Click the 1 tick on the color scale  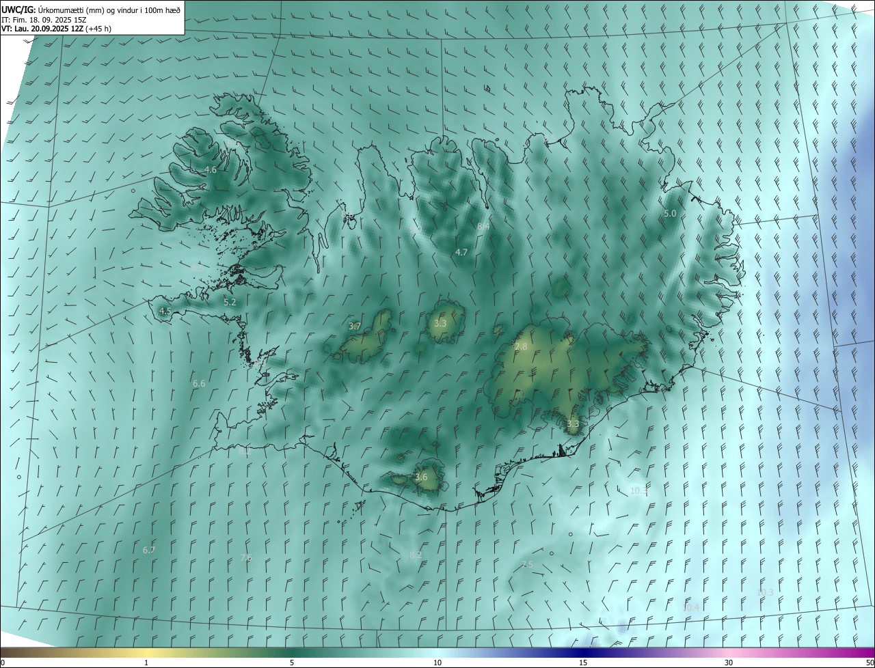click(146, 663)
